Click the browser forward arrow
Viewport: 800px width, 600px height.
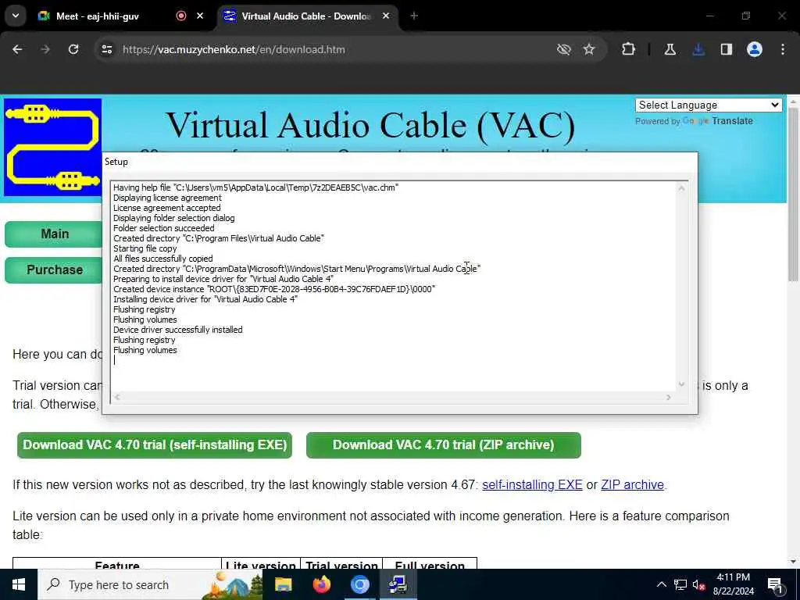pos(45,49)
